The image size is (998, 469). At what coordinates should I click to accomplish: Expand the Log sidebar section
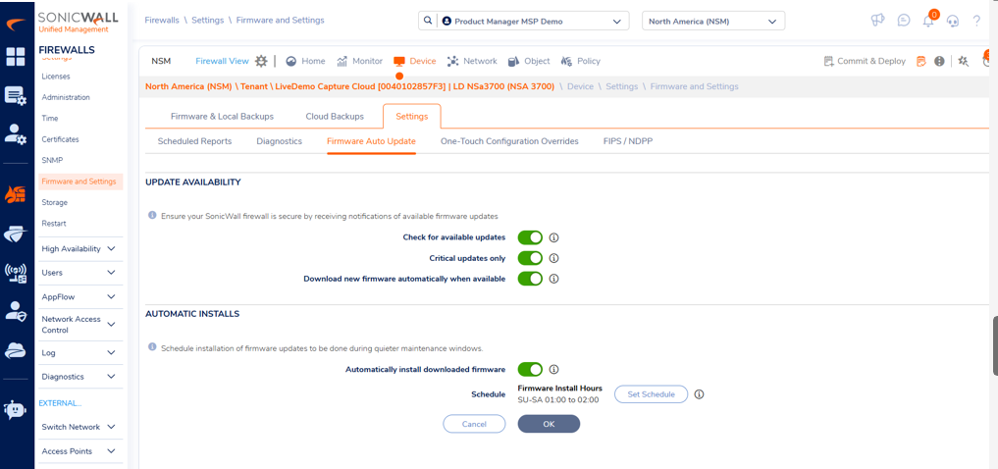[79, 352]
